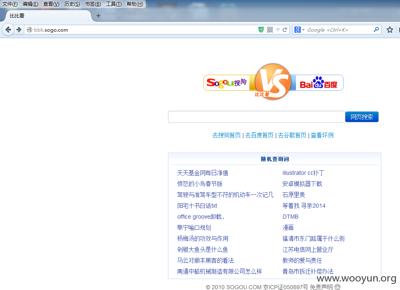Viewport: 400px width, 290px height.
Task: Select query 驾驶与准驾车型不符的机动车一次记几
Action: coord(225,195)
